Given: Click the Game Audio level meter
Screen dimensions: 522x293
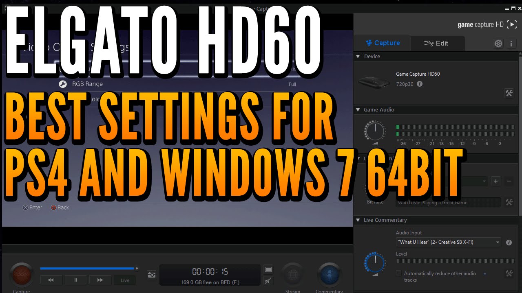Looking at the screenshot, I should click(x=455, y=130).
